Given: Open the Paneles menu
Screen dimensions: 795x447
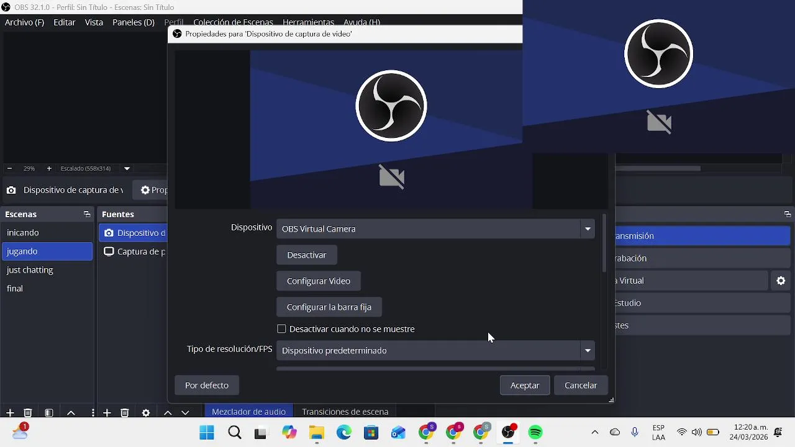Looking at the screenshot, I should (134, 22).
